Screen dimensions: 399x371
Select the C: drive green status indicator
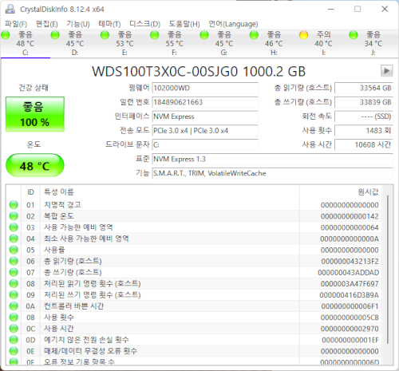pos(6,35)
